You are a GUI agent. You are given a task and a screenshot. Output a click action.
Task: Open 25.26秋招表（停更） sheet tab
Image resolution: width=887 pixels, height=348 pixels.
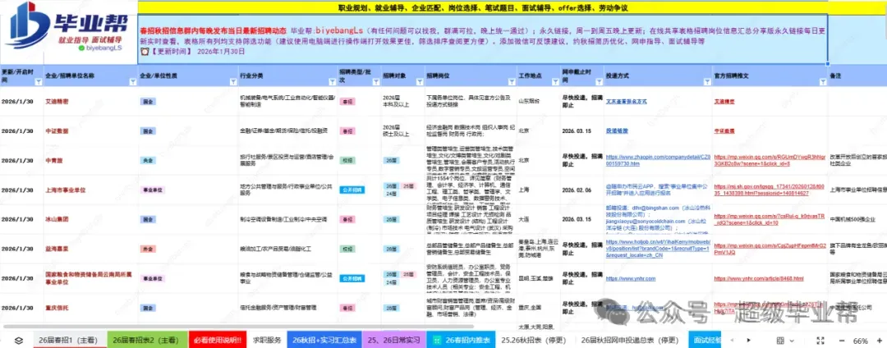[x=535, y=341]
